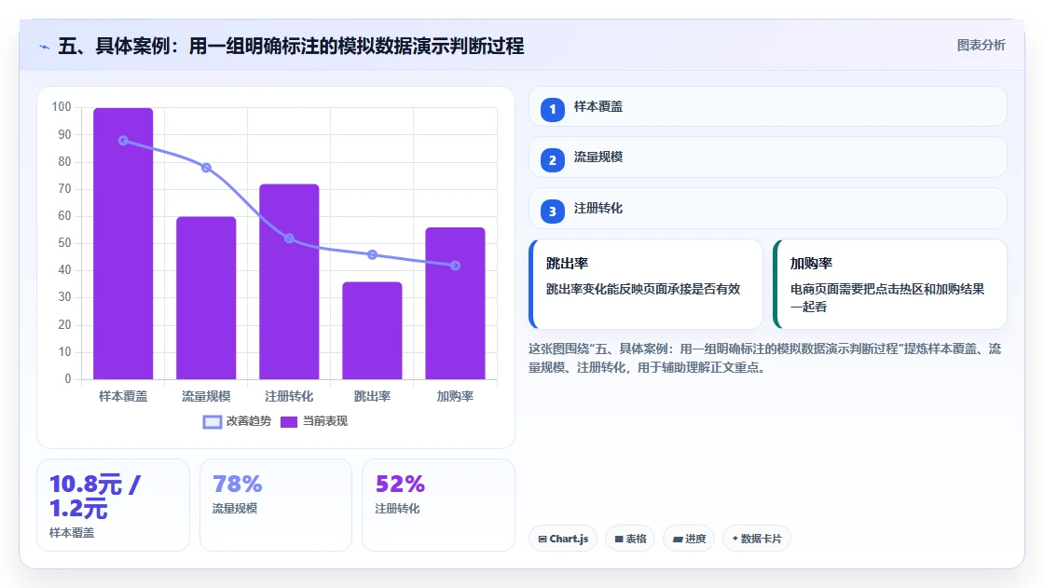
Task: Select the 样本覆盖 bar in the chart
Action: 123,244
